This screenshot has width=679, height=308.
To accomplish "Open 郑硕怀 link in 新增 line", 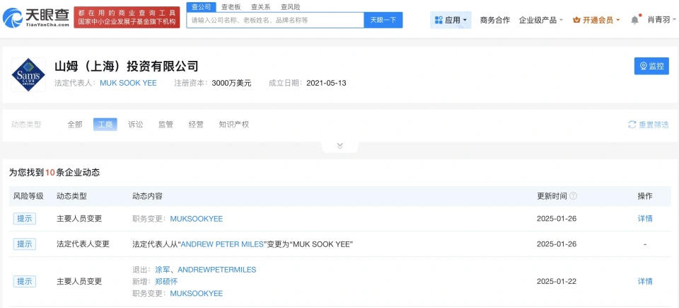I will pos(166,282).
